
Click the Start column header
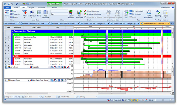(x=57, y=28)
